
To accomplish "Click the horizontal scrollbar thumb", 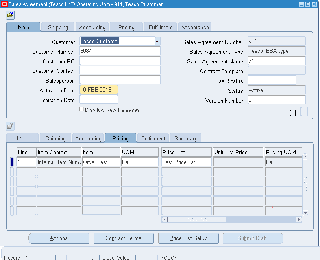I will 197,220.
